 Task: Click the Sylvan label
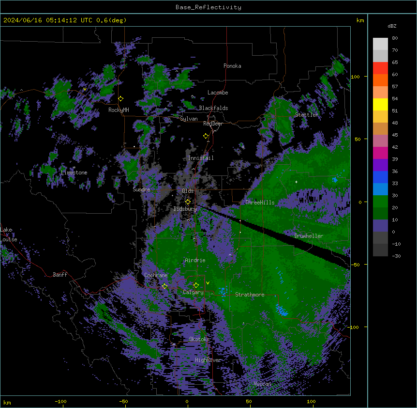coord(189,119)
